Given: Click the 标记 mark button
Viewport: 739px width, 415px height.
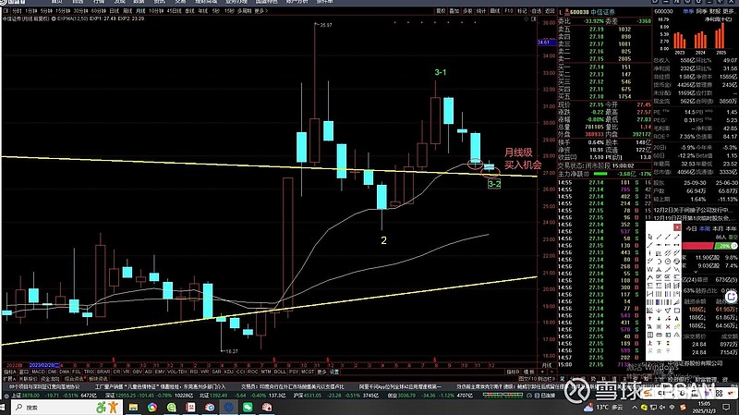Looking at the screenshot, I should pos(522,11).
